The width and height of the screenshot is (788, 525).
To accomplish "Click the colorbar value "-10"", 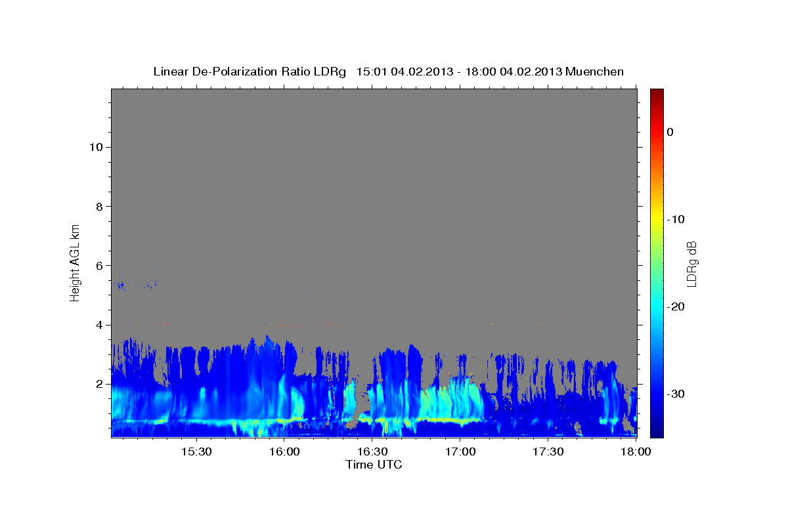I will pos(676,219).
